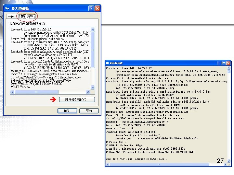This screenshot has width=234, height=175.
Task: Click the header list scroll up arrow
Action: click(93, 29)
